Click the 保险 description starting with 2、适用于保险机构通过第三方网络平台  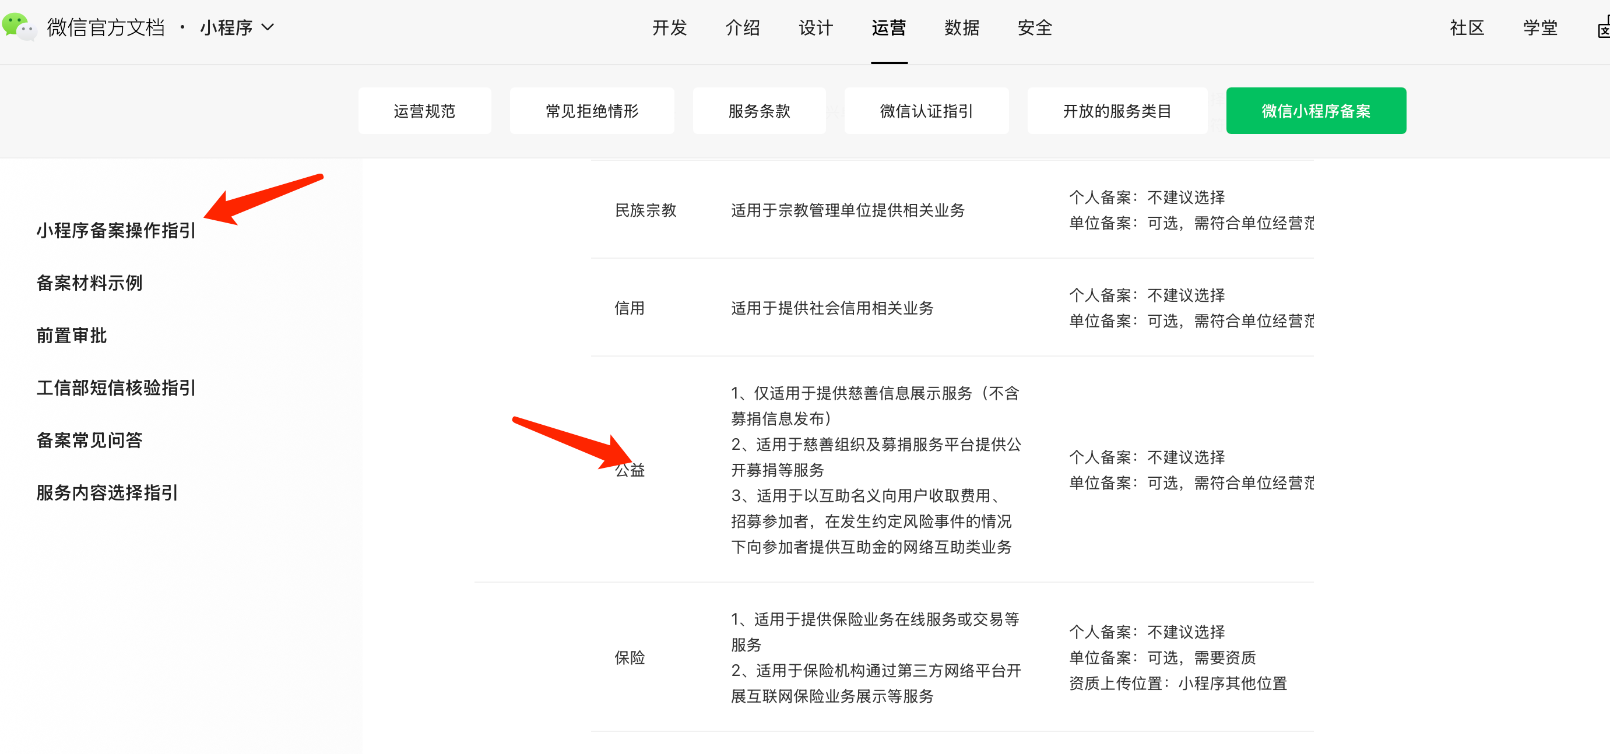click(876, 683)
